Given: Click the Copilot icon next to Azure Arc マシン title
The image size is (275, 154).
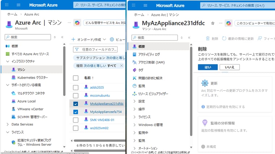Looking at the screenshot, I should tap(77, 23).
